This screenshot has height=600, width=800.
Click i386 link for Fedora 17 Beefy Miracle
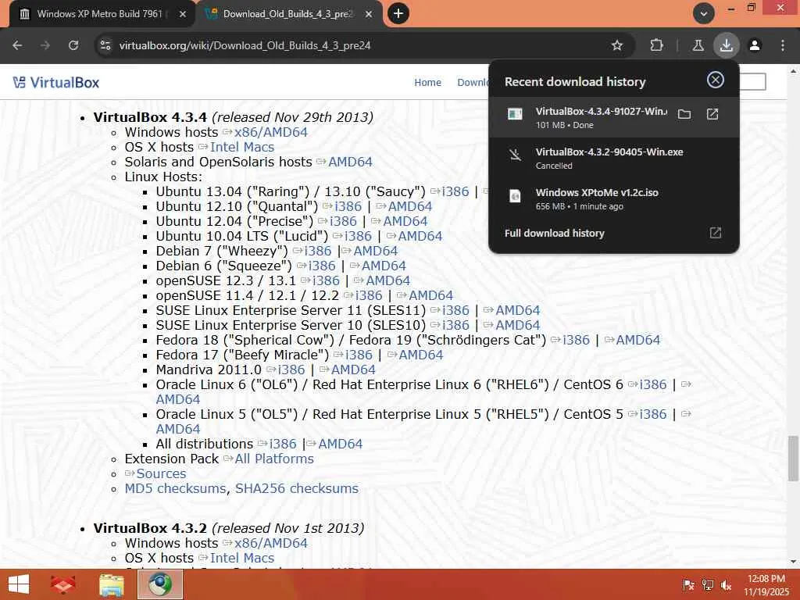(359, 354)
